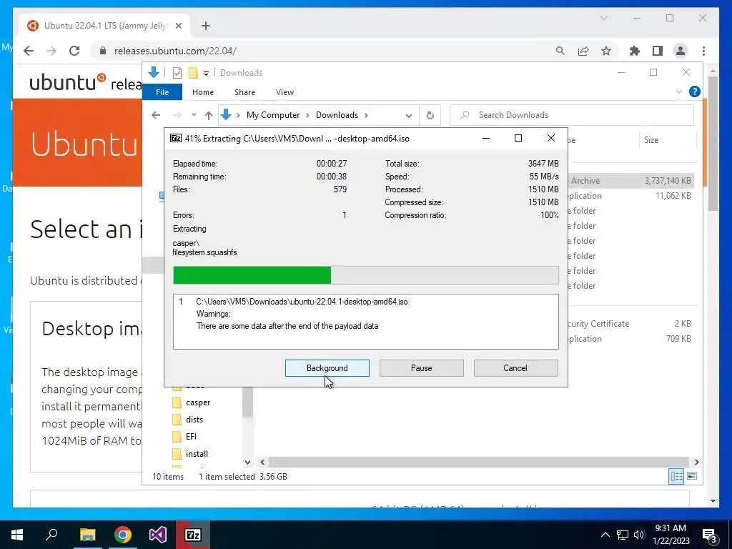Viewport: 732px width, 549px height.
Task: Toggle Chrome side panel icon
Action: [658, 51]
